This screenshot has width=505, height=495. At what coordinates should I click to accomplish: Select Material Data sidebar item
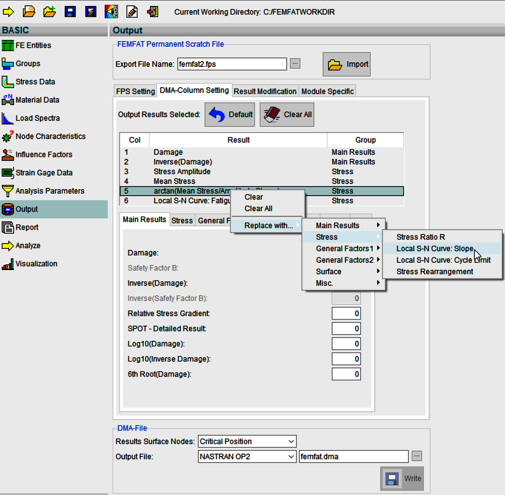tap(37, 100)
